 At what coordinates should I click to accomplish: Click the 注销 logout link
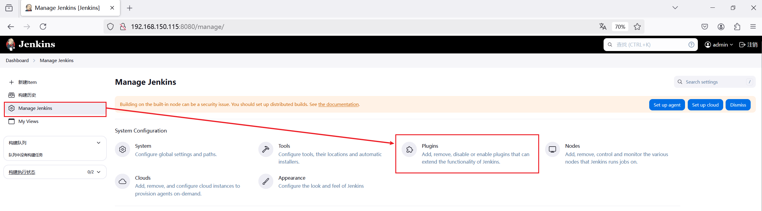click(x=748, y=44)
